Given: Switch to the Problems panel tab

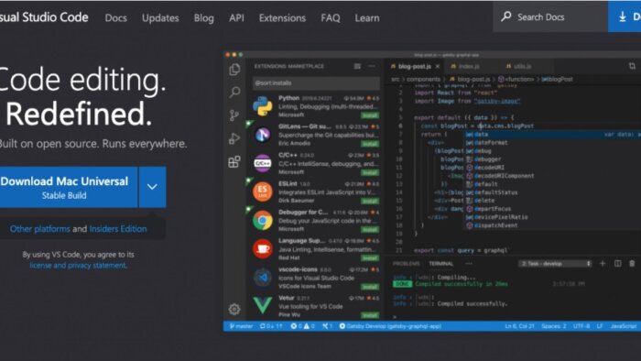Looking at the screenshot, I should (406, 264).
